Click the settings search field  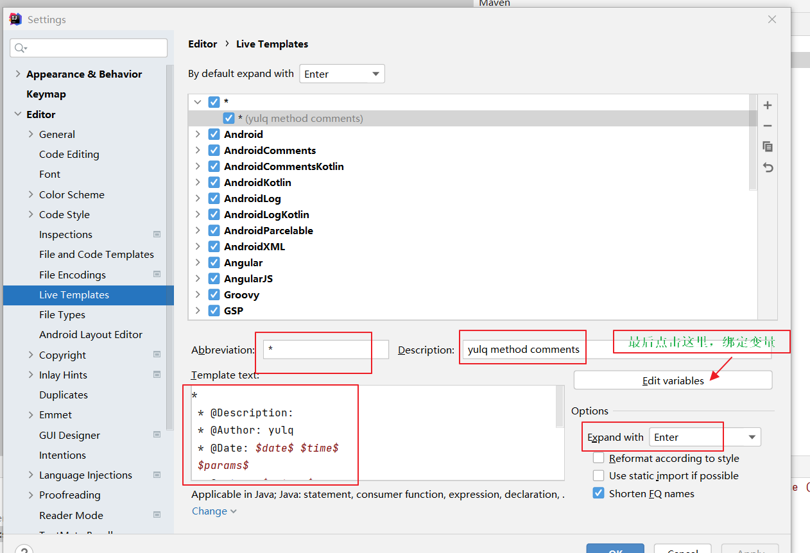point(89,48)
